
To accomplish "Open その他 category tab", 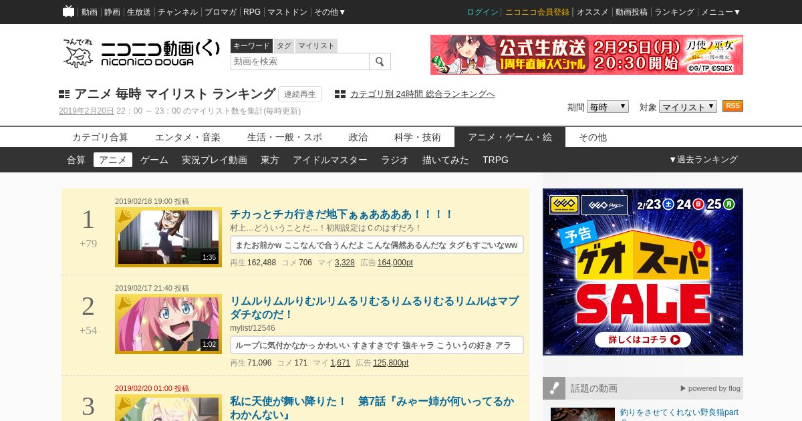I will [593, 137].
